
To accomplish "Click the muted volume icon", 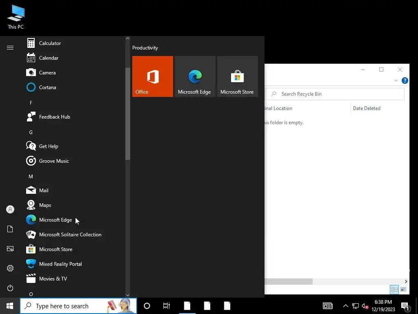I will click(x=365, y=306).
